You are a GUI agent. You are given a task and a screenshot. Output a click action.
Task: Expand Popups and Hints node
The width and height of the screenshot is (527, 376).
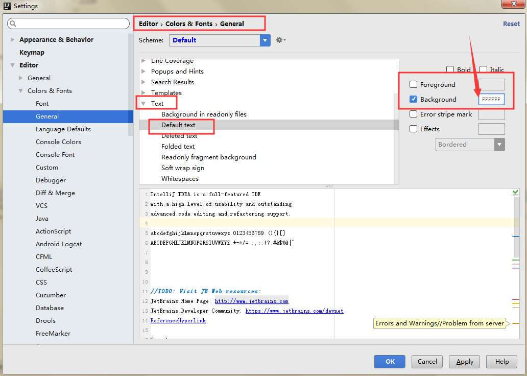[x=143, y=72]
